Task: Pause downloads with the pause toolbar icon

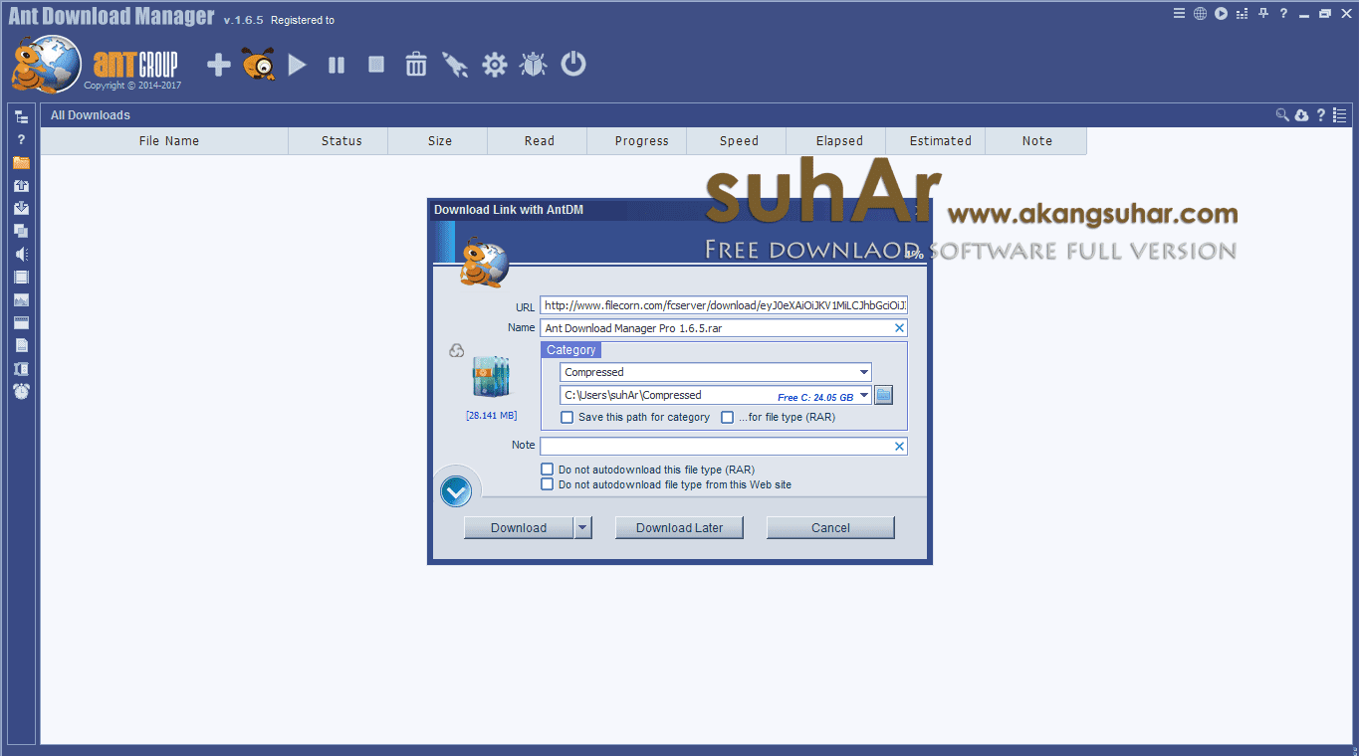Action: pyautogui.click(x=337, y=66)
